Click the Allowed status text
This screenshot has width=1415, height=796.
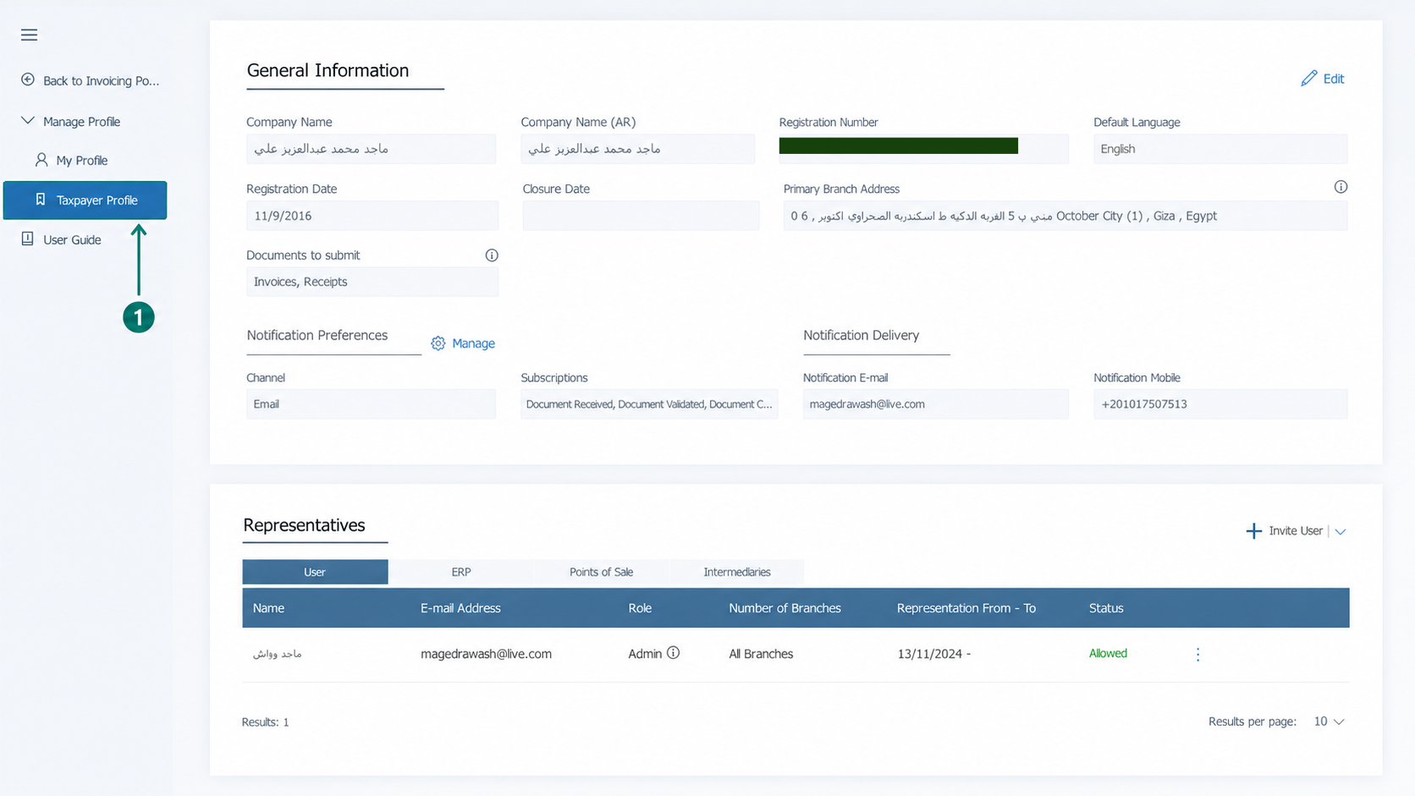(x=1108, y=653)
